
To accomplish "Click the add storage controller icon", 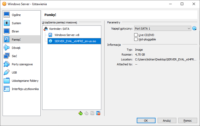I will pos(80,113).
